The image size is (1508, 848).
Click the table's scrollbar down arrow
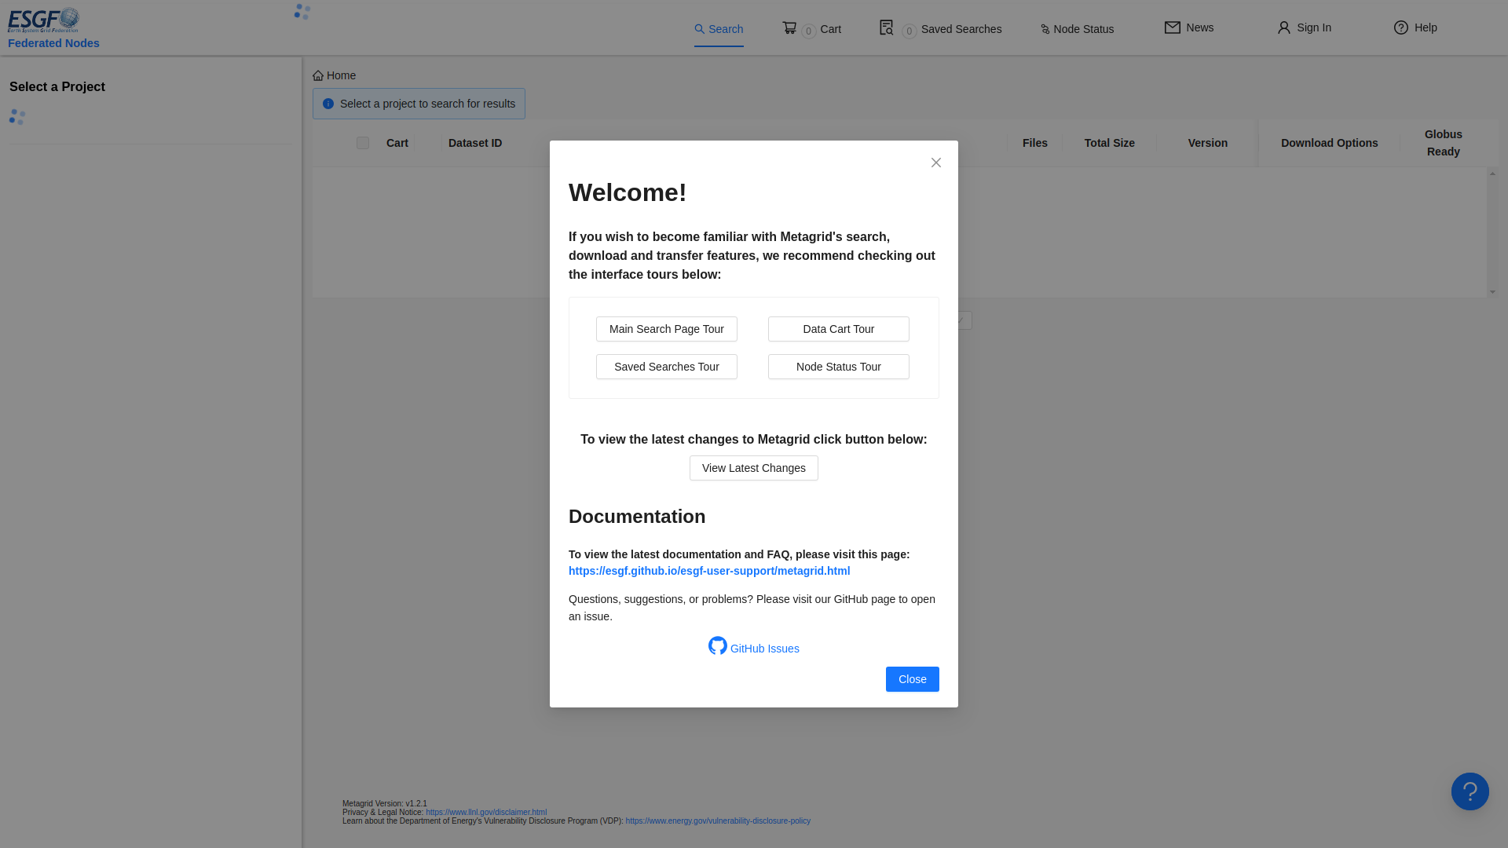coord(1492,292)
